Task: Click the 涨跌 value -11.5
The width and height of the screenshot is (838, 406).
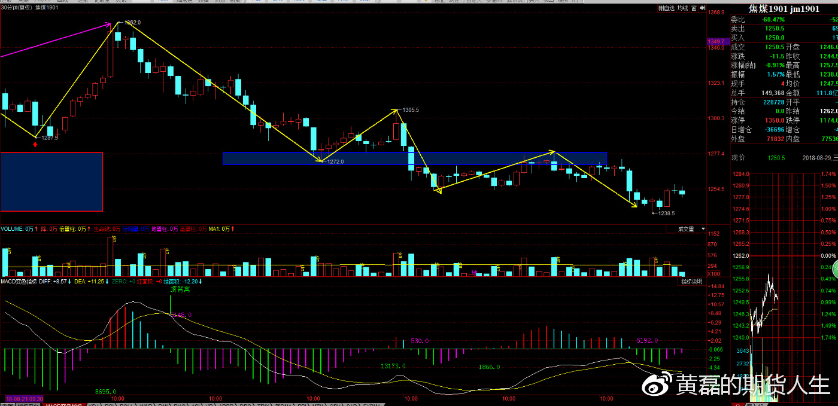Action: [776, 56]
